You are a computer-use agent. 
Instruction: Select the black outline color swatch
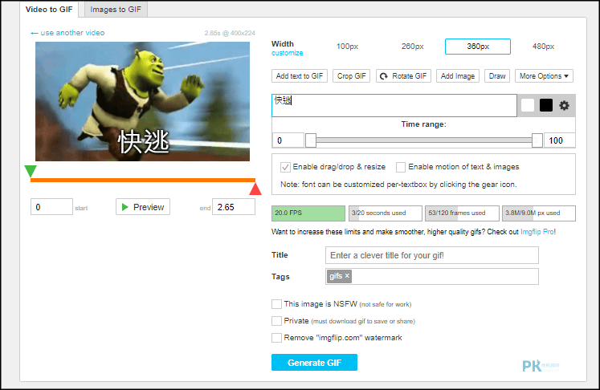pyautogui.click(x=546, y=105)
